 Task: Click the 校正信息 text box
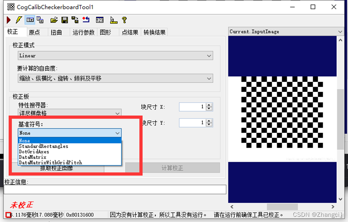[115, 189]
